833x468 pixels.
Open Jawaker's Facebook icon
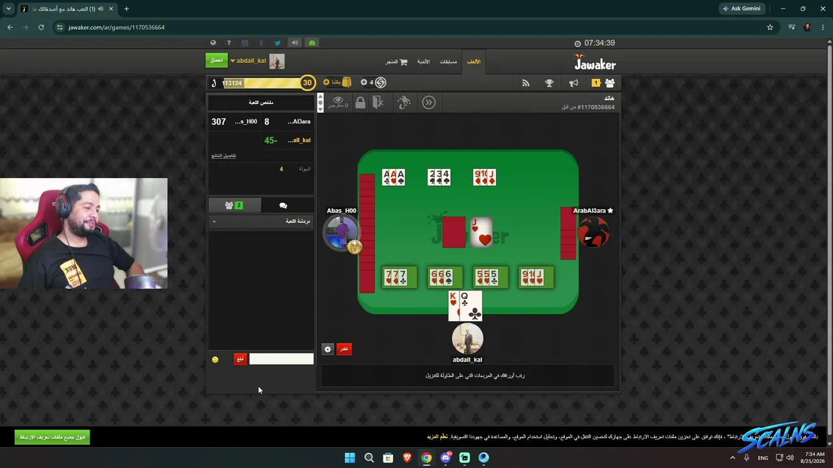point(261,43)
